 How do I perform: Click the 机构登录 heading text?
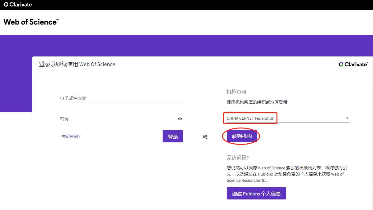(236, 92)
